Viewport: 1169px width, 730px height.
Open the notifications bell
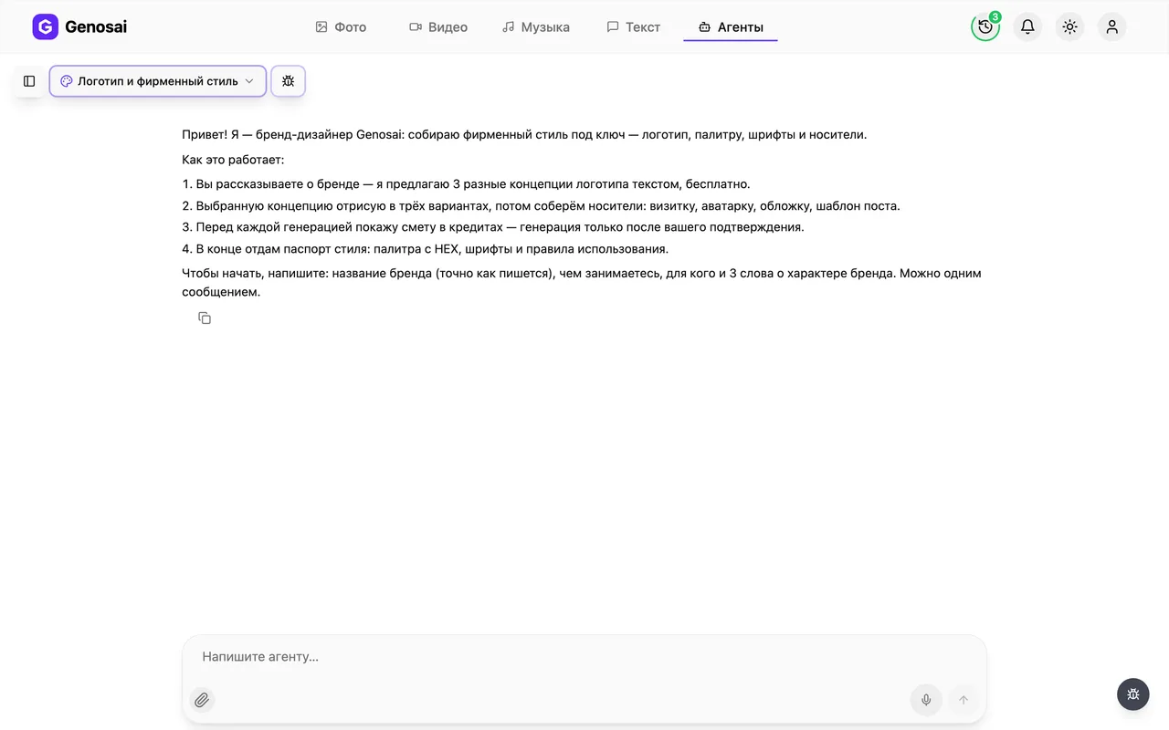1027,27
